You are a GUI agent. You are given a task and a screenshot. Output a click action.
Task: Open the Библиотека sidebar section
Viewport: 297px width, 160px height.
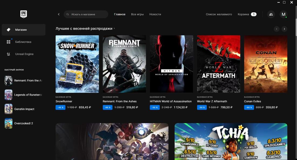click(x=23, y=42)
